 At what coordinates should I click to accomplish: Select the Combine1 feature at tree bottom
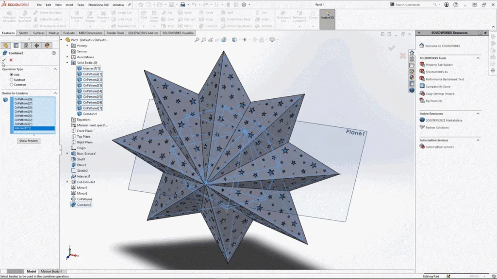(x=82, y=205)
